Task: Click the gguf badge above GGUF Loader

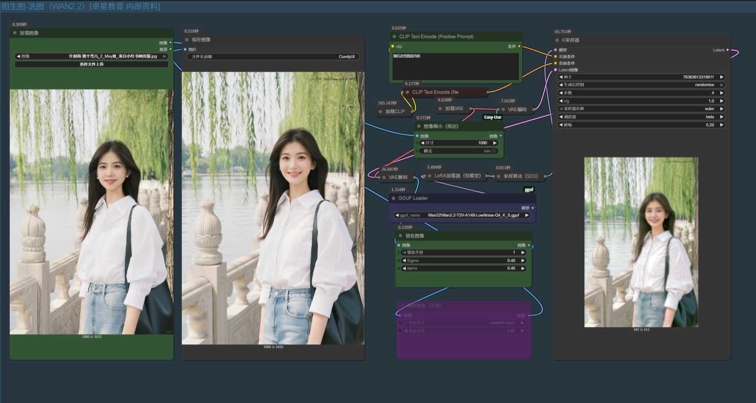Action: [529, 189]
